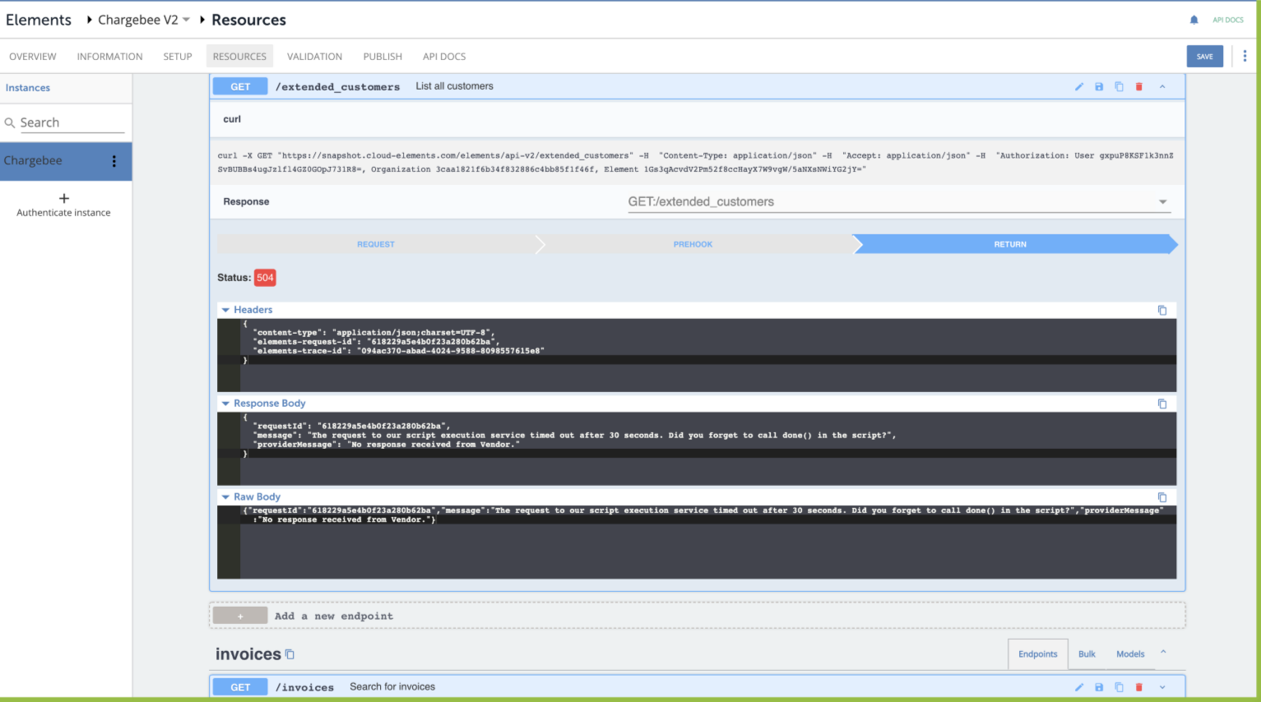Copy the Raw Body content
1261x702 pixels.
[1162, 497]
